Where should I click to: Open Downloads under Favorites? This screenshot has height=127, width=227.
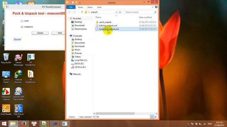click(x=79, y=25)
